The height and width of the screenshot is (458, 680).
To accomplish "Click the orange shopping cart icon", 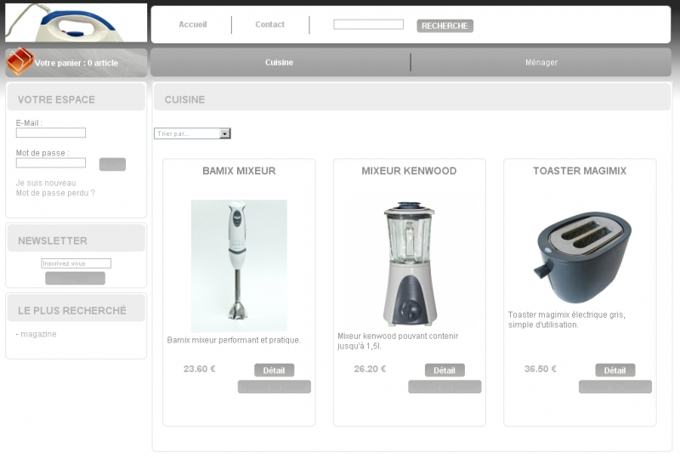I will pos(20,61).
